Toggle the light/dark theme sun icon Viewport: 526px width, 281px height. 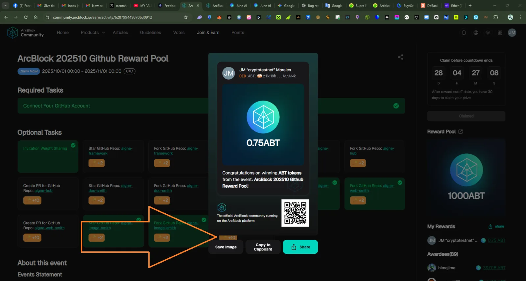[488, 33]
